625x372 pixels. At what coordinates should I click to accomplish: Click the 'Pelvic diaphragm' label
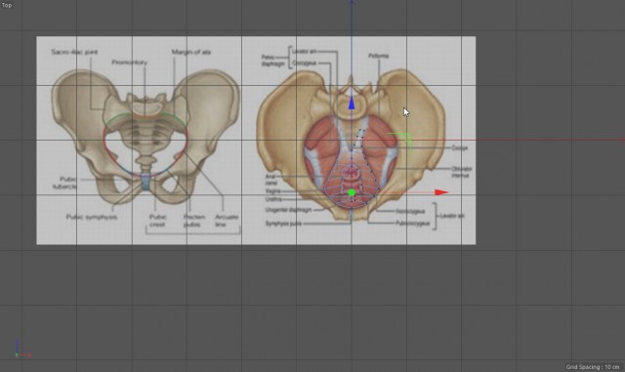click(x=273, y=61)
